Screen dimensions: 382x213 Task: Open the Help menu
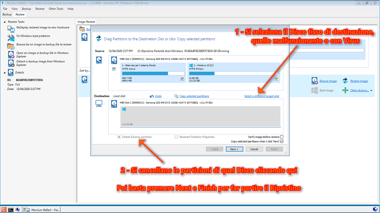click(x=70, y=9)
